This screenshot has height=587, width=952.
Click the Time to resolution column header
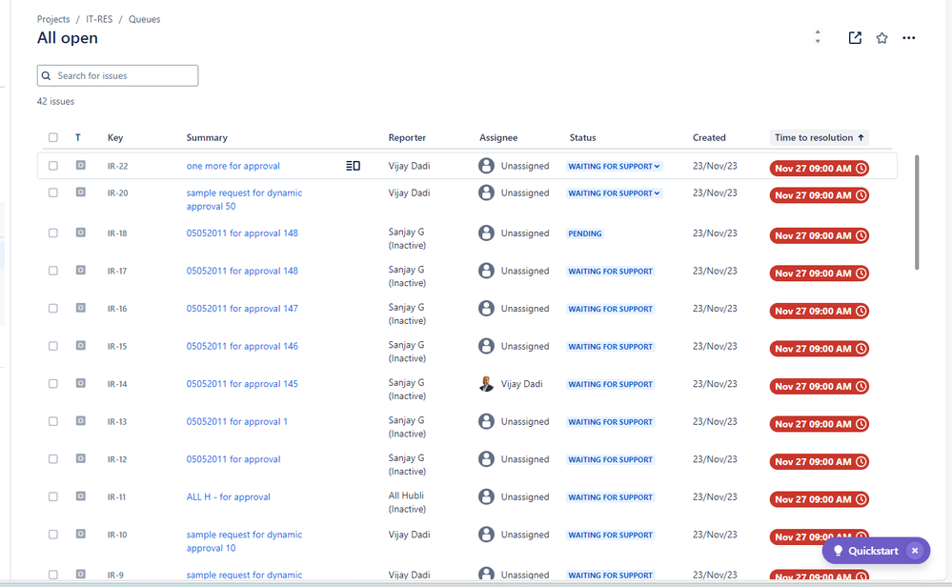tap(819, 138)
